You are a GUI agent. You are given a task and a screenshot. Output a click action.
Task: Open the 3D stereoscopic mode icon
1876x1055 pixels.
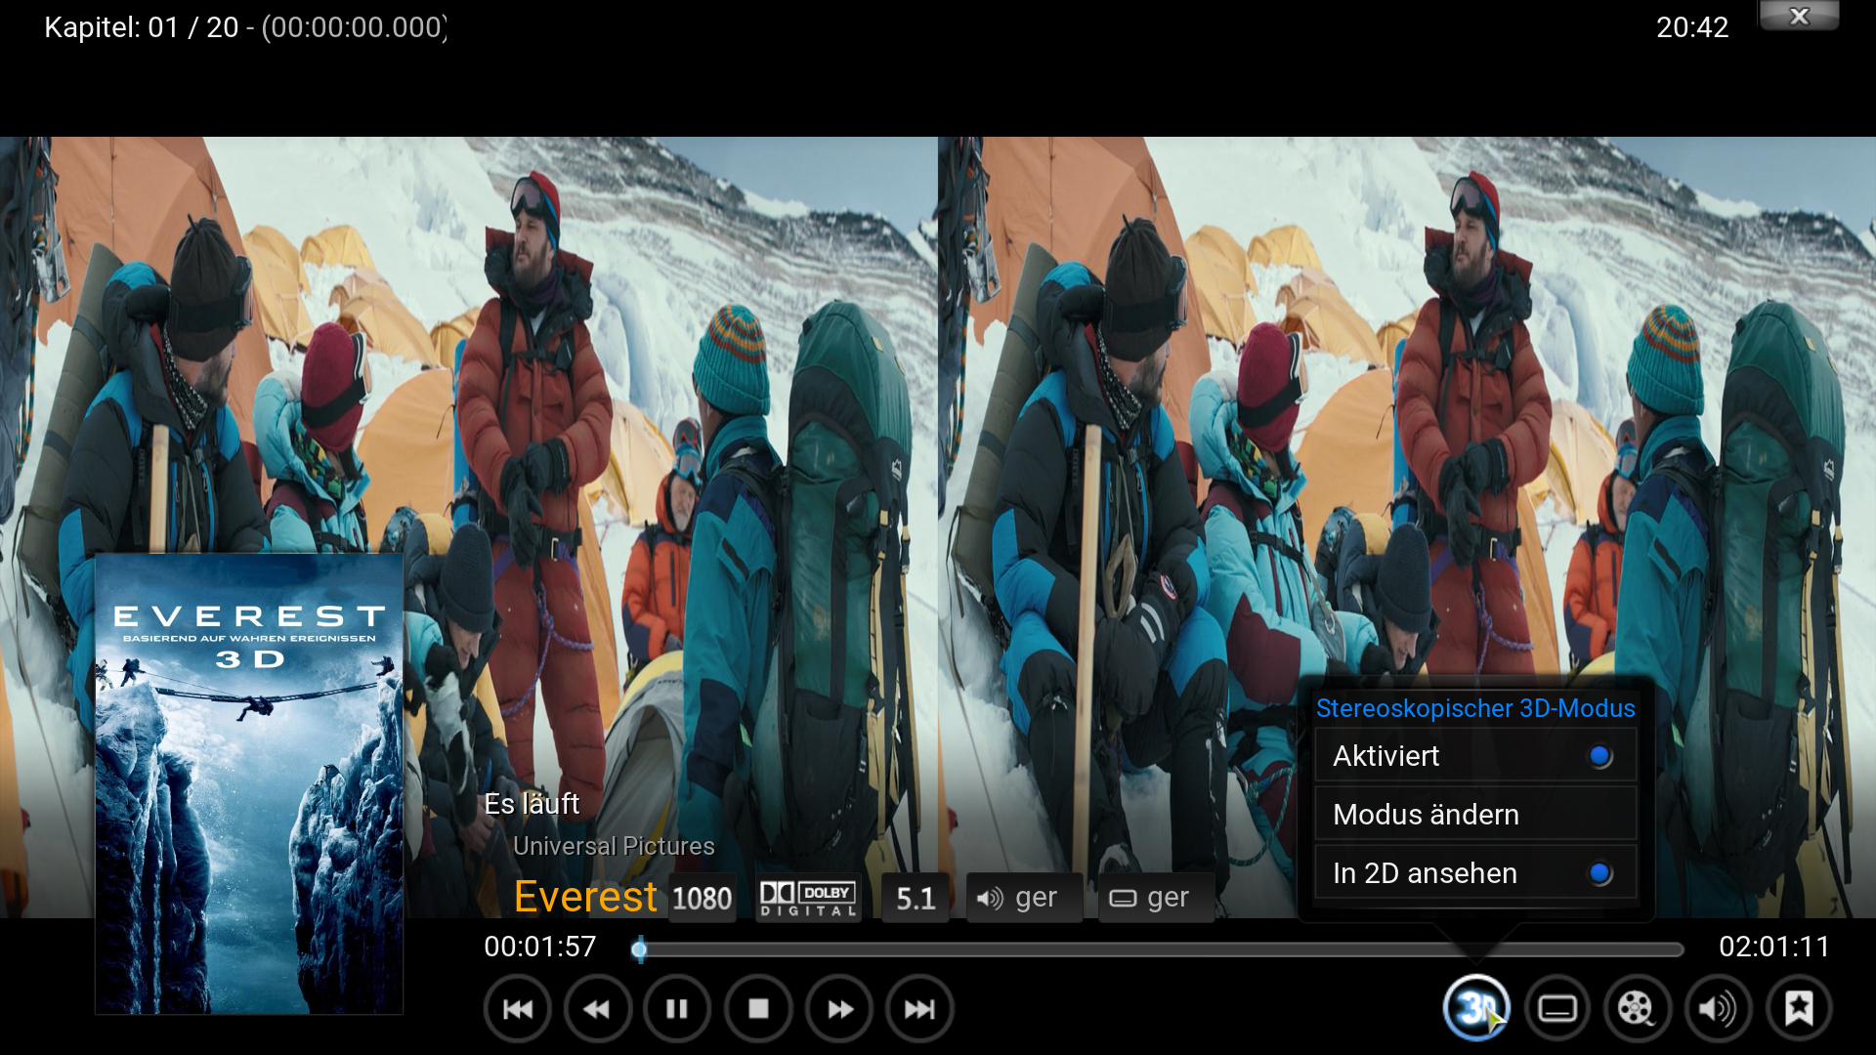pyautogui.click(x=1476, y=1008)
